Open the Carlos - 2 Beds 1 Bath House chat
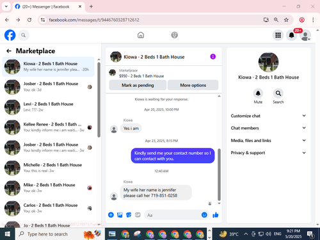The width and height of the screenshot is (320, 240). pos(48,208)
